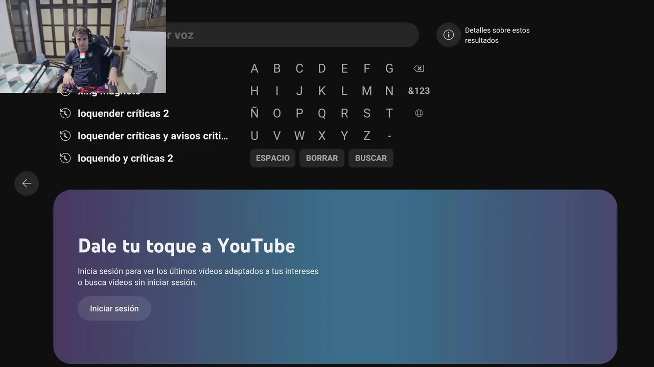Select letter I on the keyboard
654x367 pixels.
point(277,91)
